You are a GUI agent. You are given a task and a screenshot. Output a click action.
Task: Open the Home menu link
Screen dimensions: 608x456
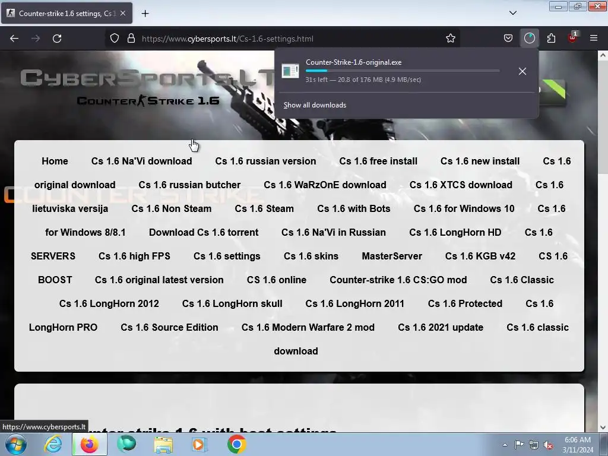tap(55, 161)
